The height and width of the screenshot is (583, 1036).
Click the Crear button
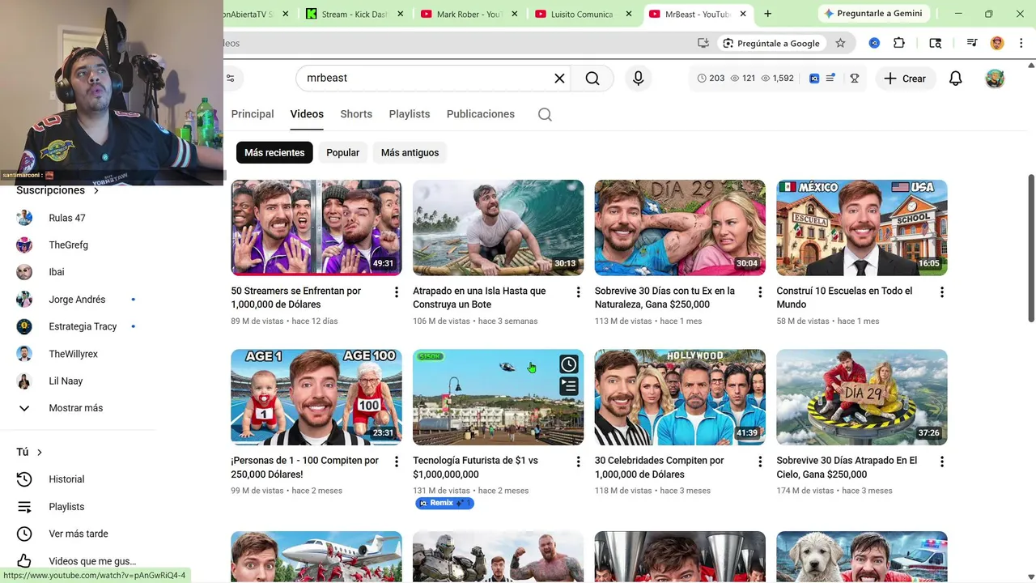(x=905, y=79)
